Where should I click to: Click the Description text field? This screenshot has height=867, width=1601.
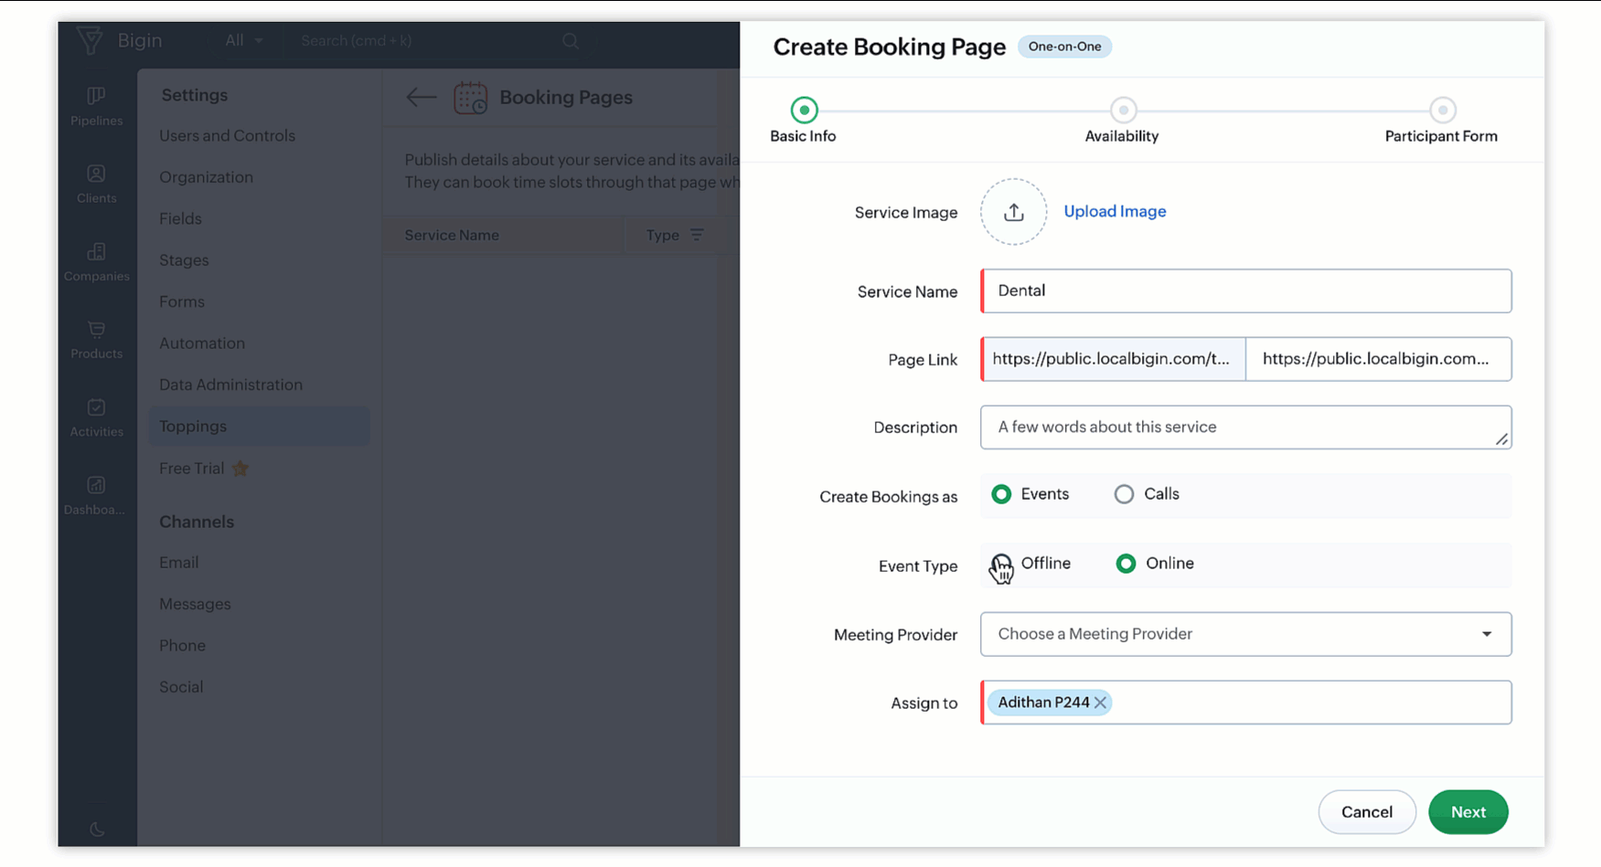point(1245,428)
